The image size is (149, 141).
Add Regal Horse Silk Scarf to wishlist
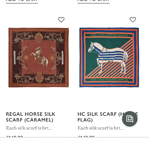[x=61, y=20]
